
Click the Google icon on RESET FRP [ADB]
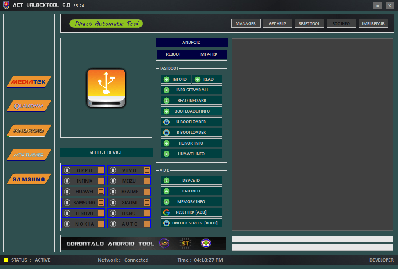pyautogui.click(x=166, y=212)
